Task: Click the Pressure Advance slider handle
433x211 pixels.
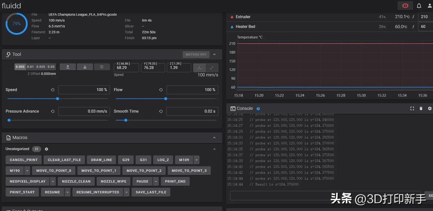Action: point(9,120)
